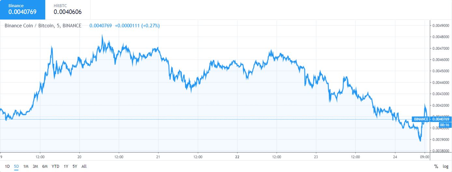Screen dimensions: 452x172
Task: Choose the 6M range option
Action: [45, 166]
